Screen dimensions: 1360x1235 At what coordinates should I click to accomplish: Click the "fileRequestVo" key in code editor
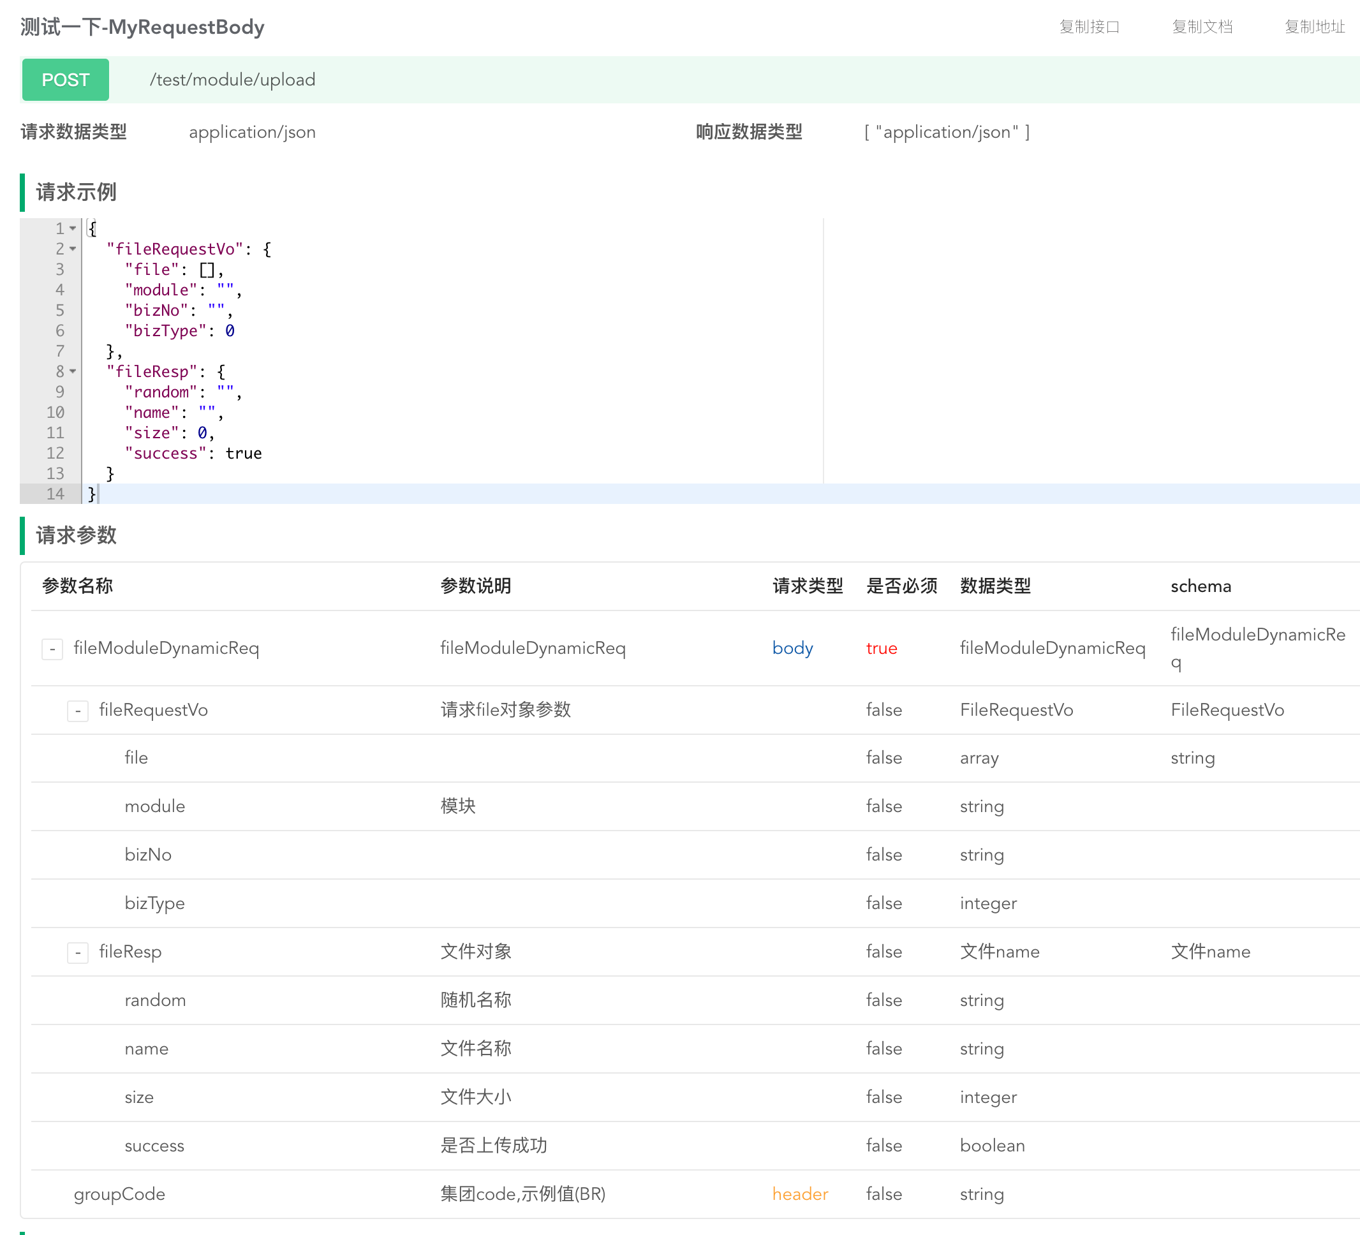[x=174, y=249]
